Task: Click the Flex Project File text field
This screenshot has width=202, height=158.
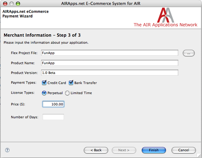Action: coord(109,53)
